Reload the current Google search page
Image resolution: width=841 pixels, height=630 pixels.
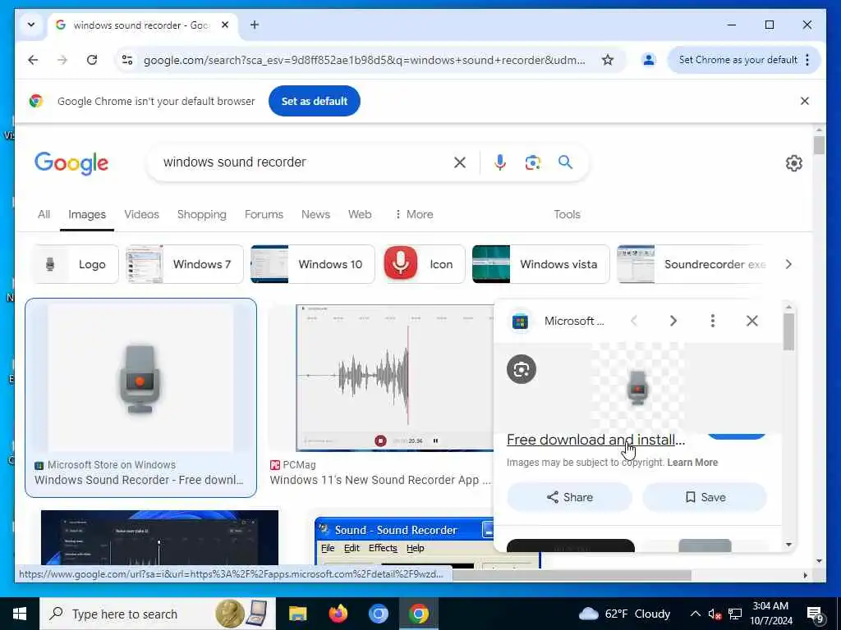92,60
